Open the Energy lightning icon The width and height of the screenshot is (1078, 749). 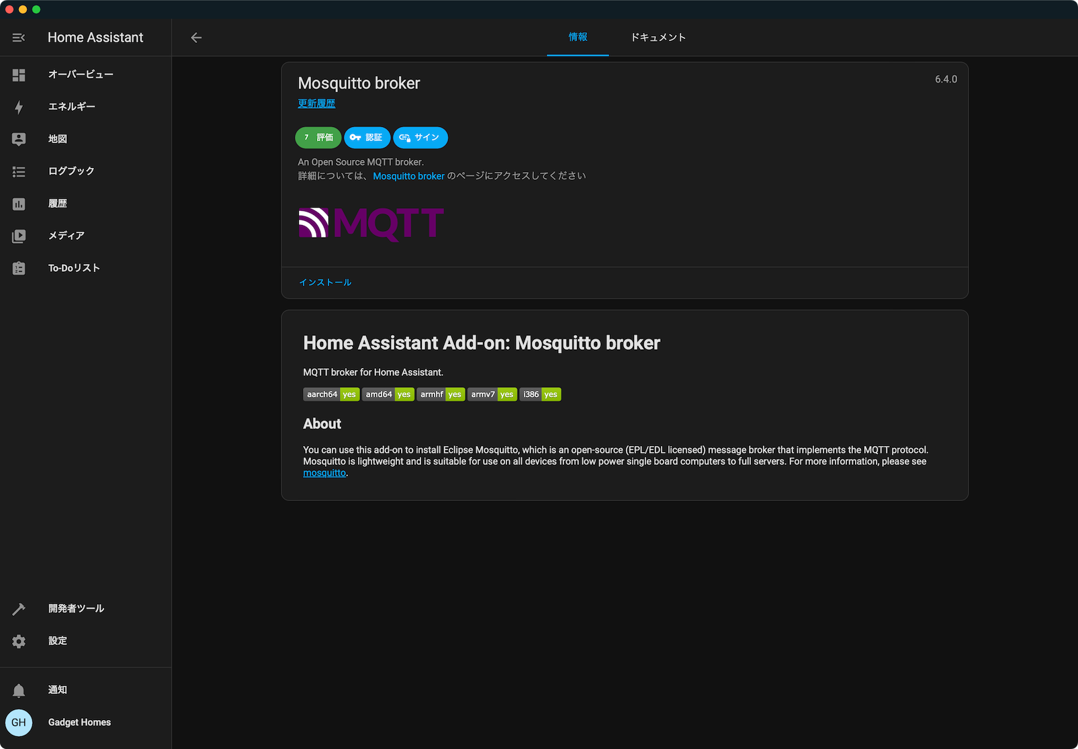[19, 107]
